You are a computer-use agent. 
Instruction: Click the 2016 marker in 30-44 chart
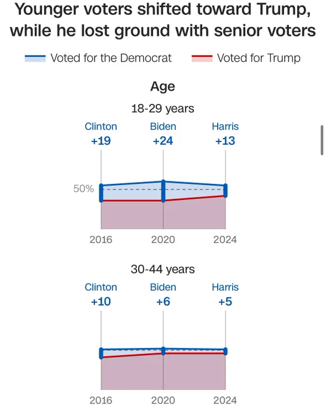pos(101,353)
